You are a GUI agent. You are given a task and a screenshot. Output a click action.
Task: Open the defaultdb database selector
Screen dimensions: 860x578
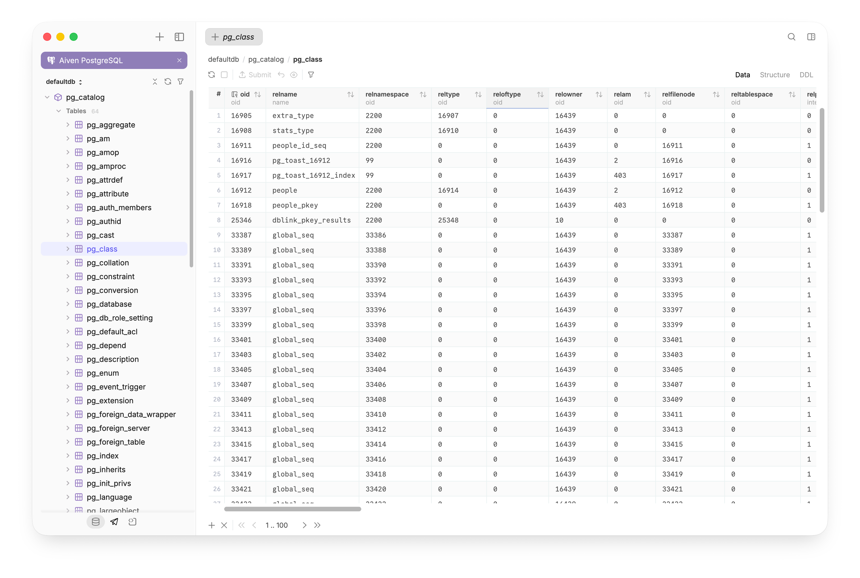tap(64, 82)
